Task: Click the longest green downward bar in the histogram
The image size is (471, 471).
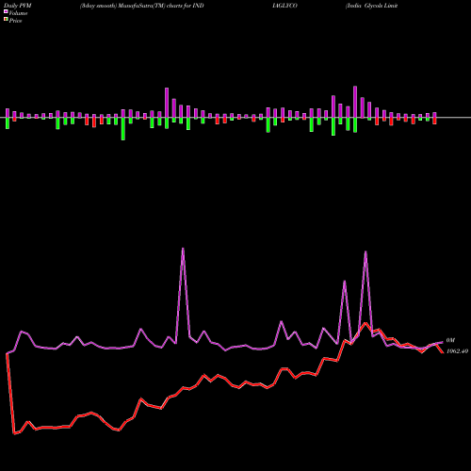Action: coord(123,129)
